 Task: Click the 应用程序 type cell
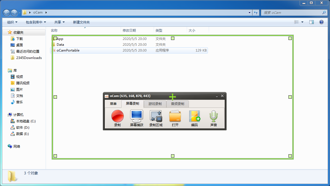(x=162, y=50)
